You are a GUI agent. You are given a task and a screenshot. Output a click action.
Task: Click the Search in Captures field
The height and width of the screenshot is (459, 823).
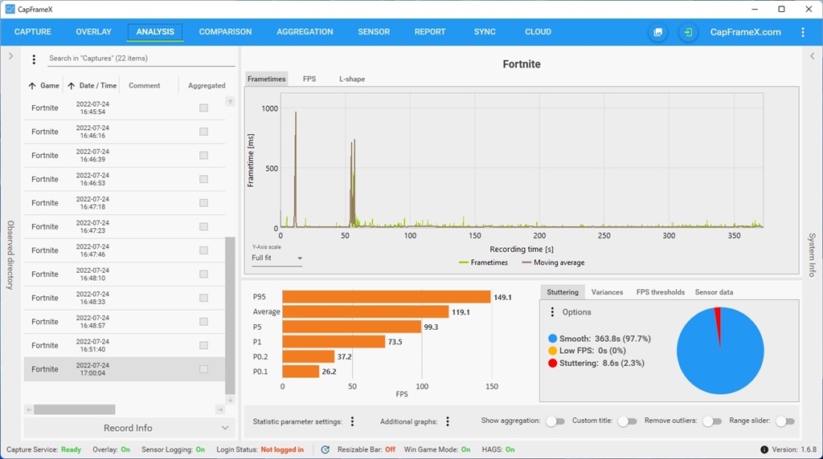click(141, 59)
